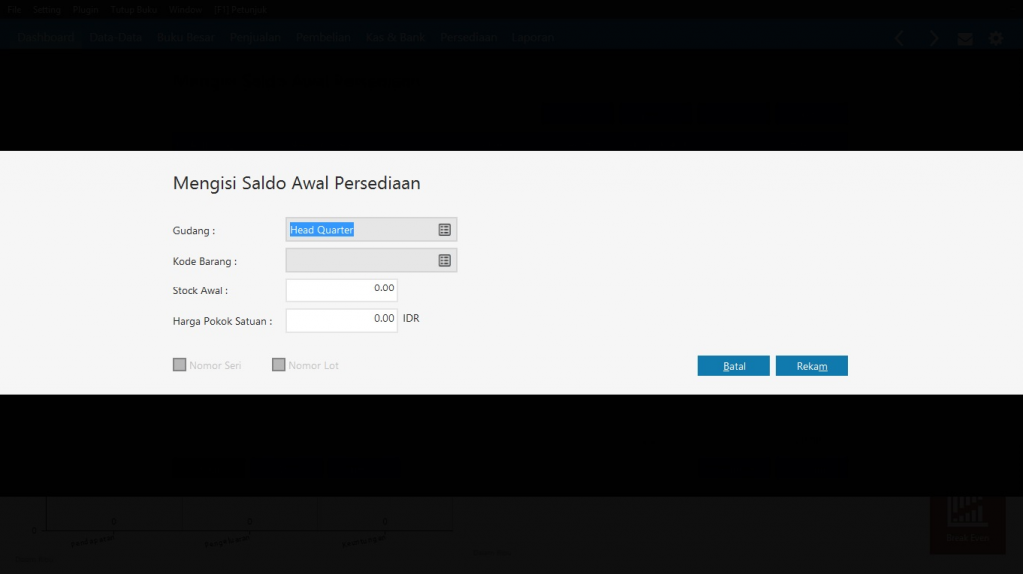Open the File menu

(14, 9)
